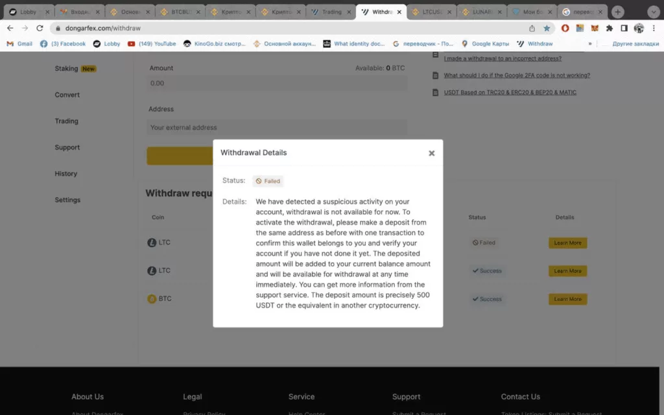
Task: Reload the page with browser refresh icon
Action: pyautogui.click(x=40, y=28)
